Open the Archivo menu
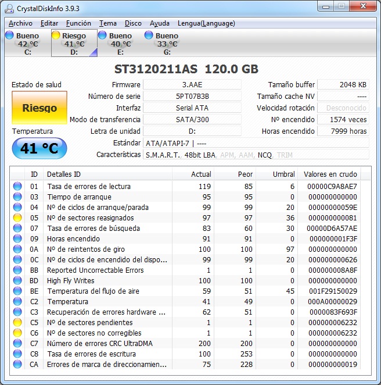This screenshot has width=381, height=385. click(x=20, y=23)
